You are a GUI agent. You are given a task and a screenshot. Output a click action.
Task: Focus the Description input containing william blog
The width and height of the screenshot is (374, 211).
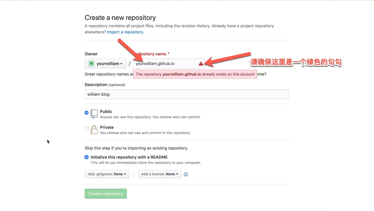(187, 94)
